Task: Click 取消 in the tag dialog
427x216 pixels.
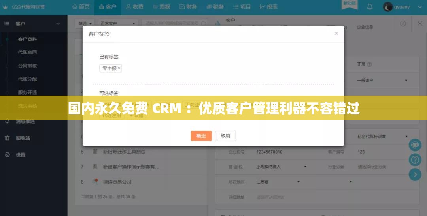Action: 225,136
